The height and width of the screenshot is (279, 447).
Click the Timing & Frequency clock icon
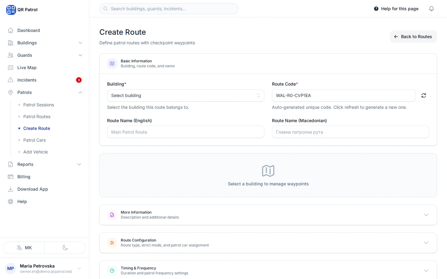[112, 271]
